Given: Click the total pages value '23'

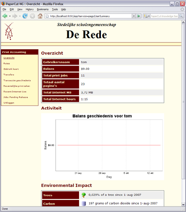Looking at the screenshot, I should [83, 84].
